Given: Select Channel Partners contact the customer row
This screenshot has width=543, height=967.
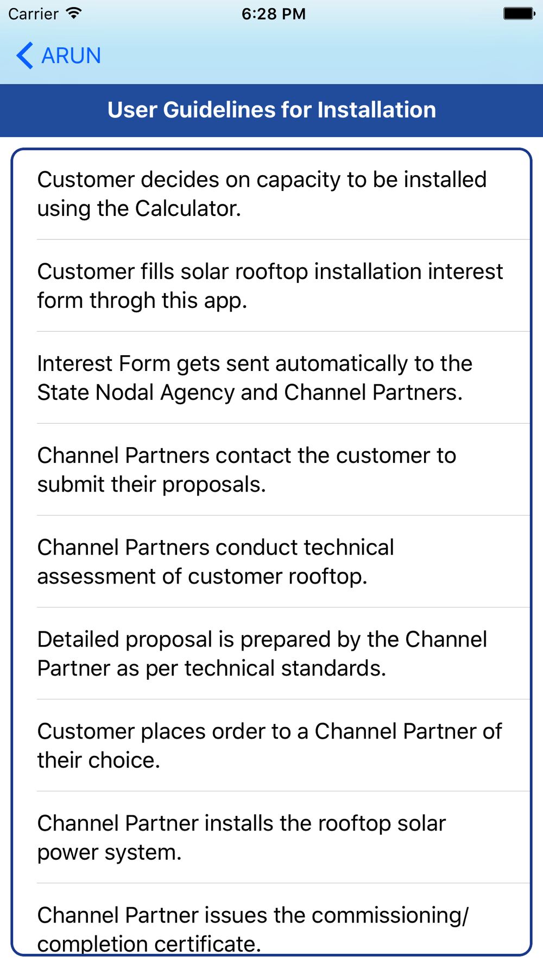Looking at the screenshot, I should point(271,469).
